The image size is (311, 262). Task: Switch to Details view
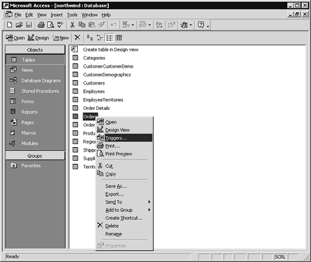[119, 38]
